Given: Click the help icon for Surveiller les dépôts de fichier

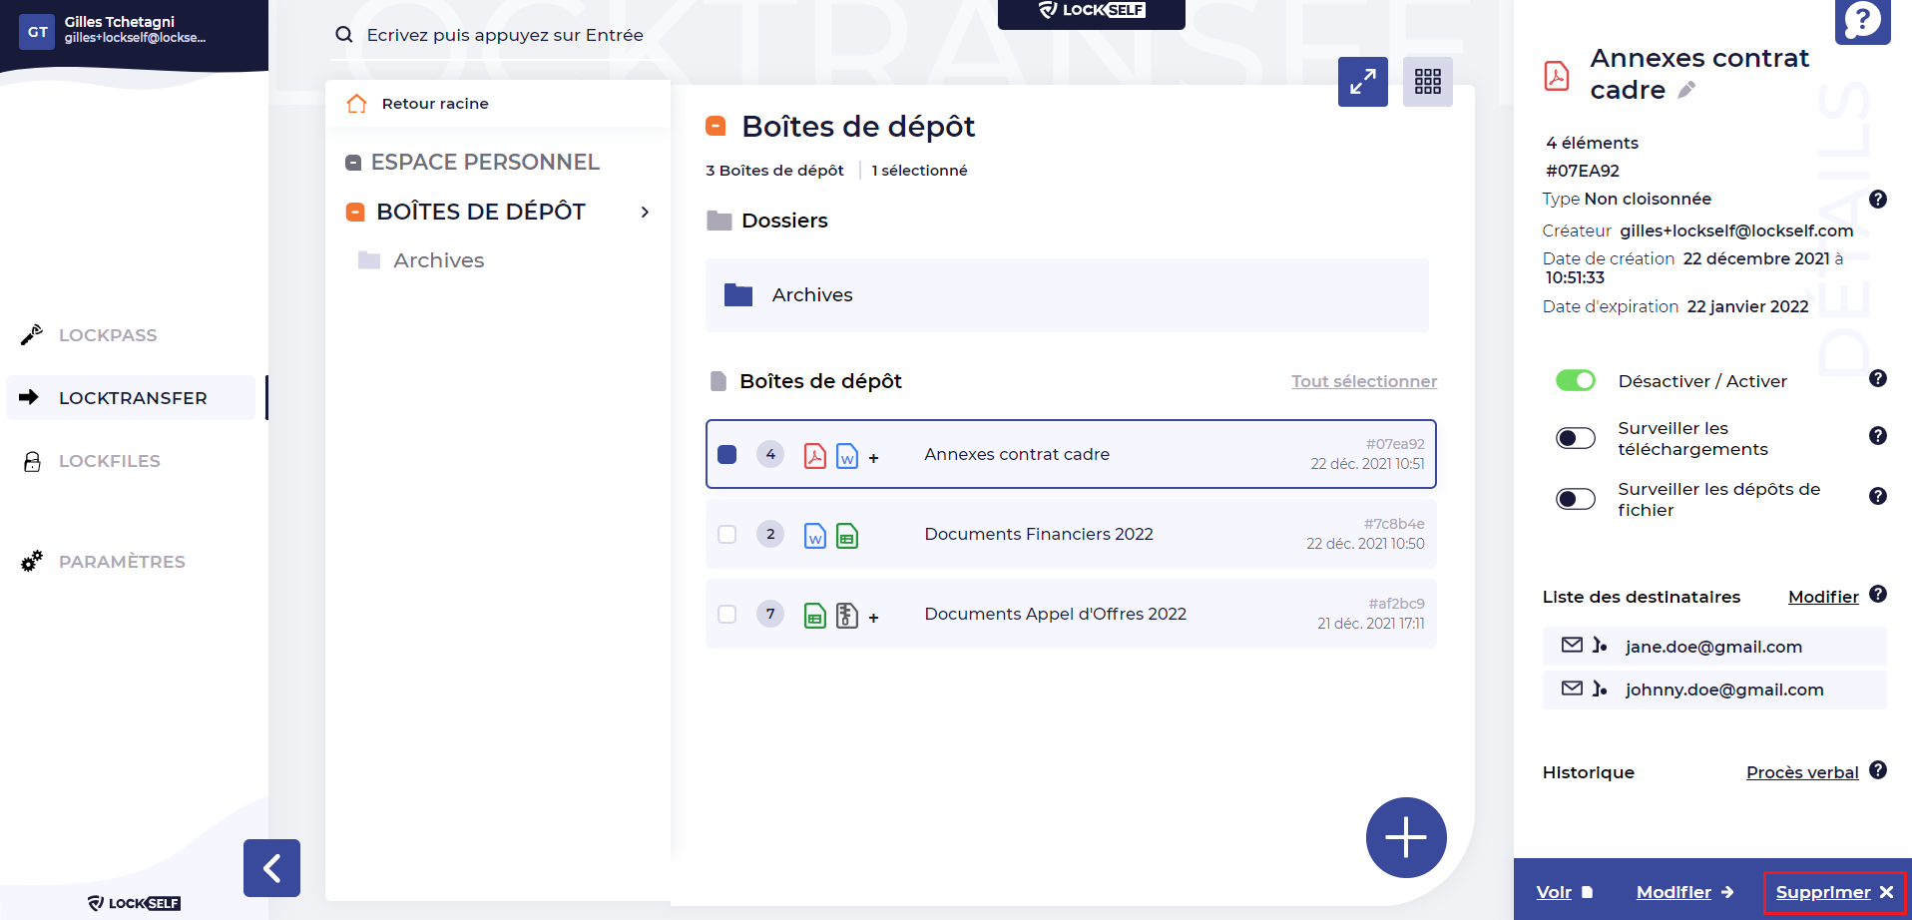Looking at the screenshot, I should (1878, 496).
